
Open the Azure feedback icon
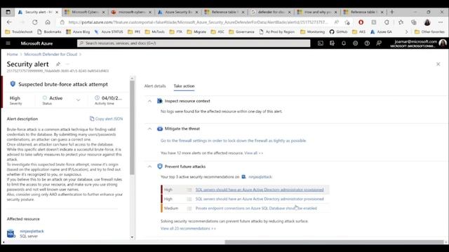[x=379, y=43]
